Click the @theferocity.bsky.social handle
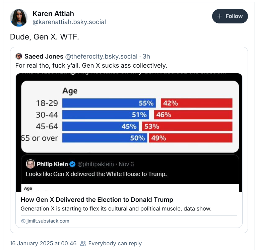 tap(101, 57)
